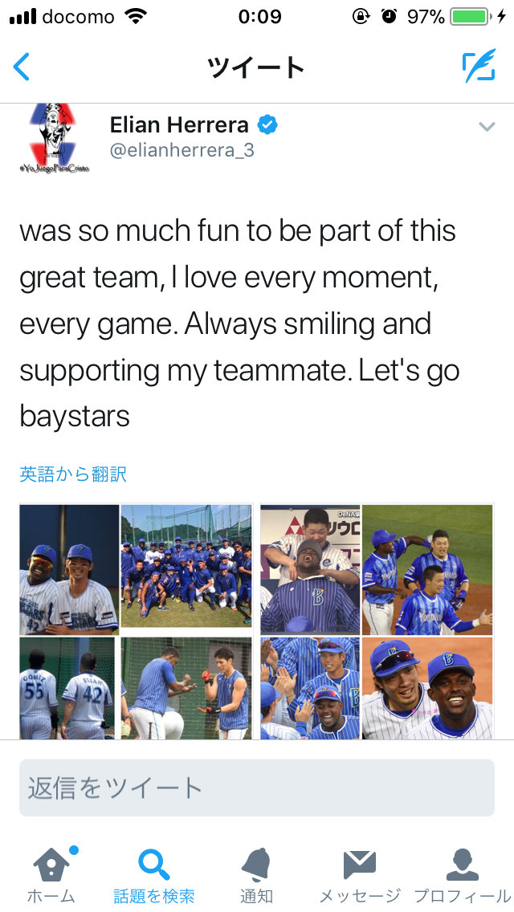
Task: Open the @elianherrera_3 handle
Action: [182, 150]
